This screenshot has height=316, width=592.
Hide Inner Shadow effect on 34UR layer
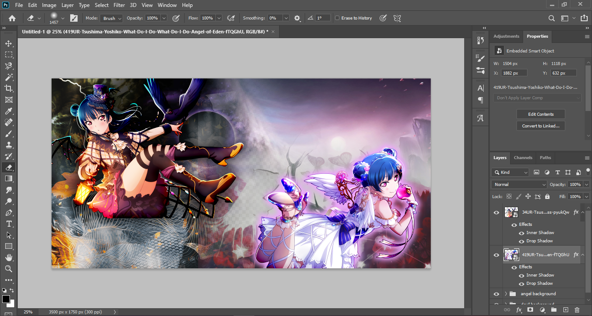[x=521, y=233]
